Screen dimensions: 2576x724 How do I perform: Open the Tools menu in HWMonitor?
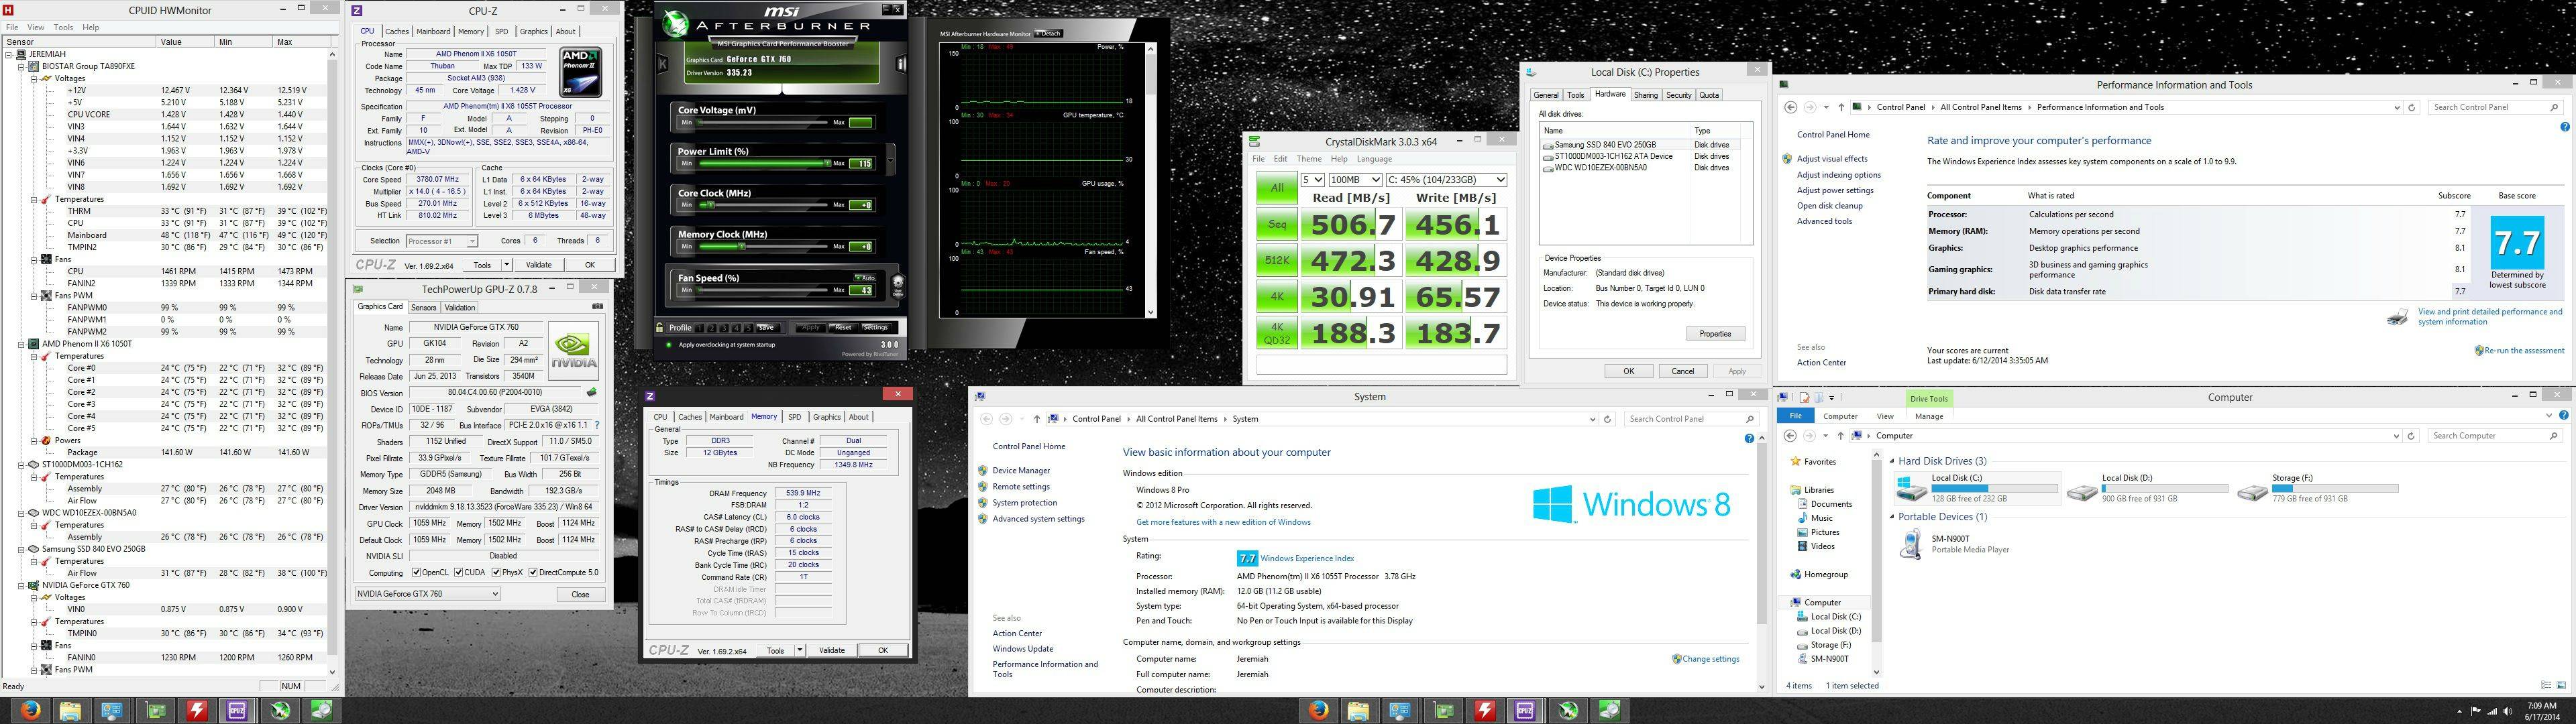click(x=63, y=27)
